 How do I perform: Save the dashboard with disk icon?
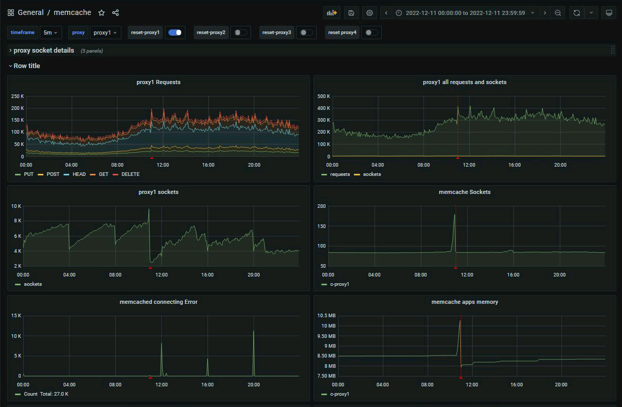tap(351, 13)
